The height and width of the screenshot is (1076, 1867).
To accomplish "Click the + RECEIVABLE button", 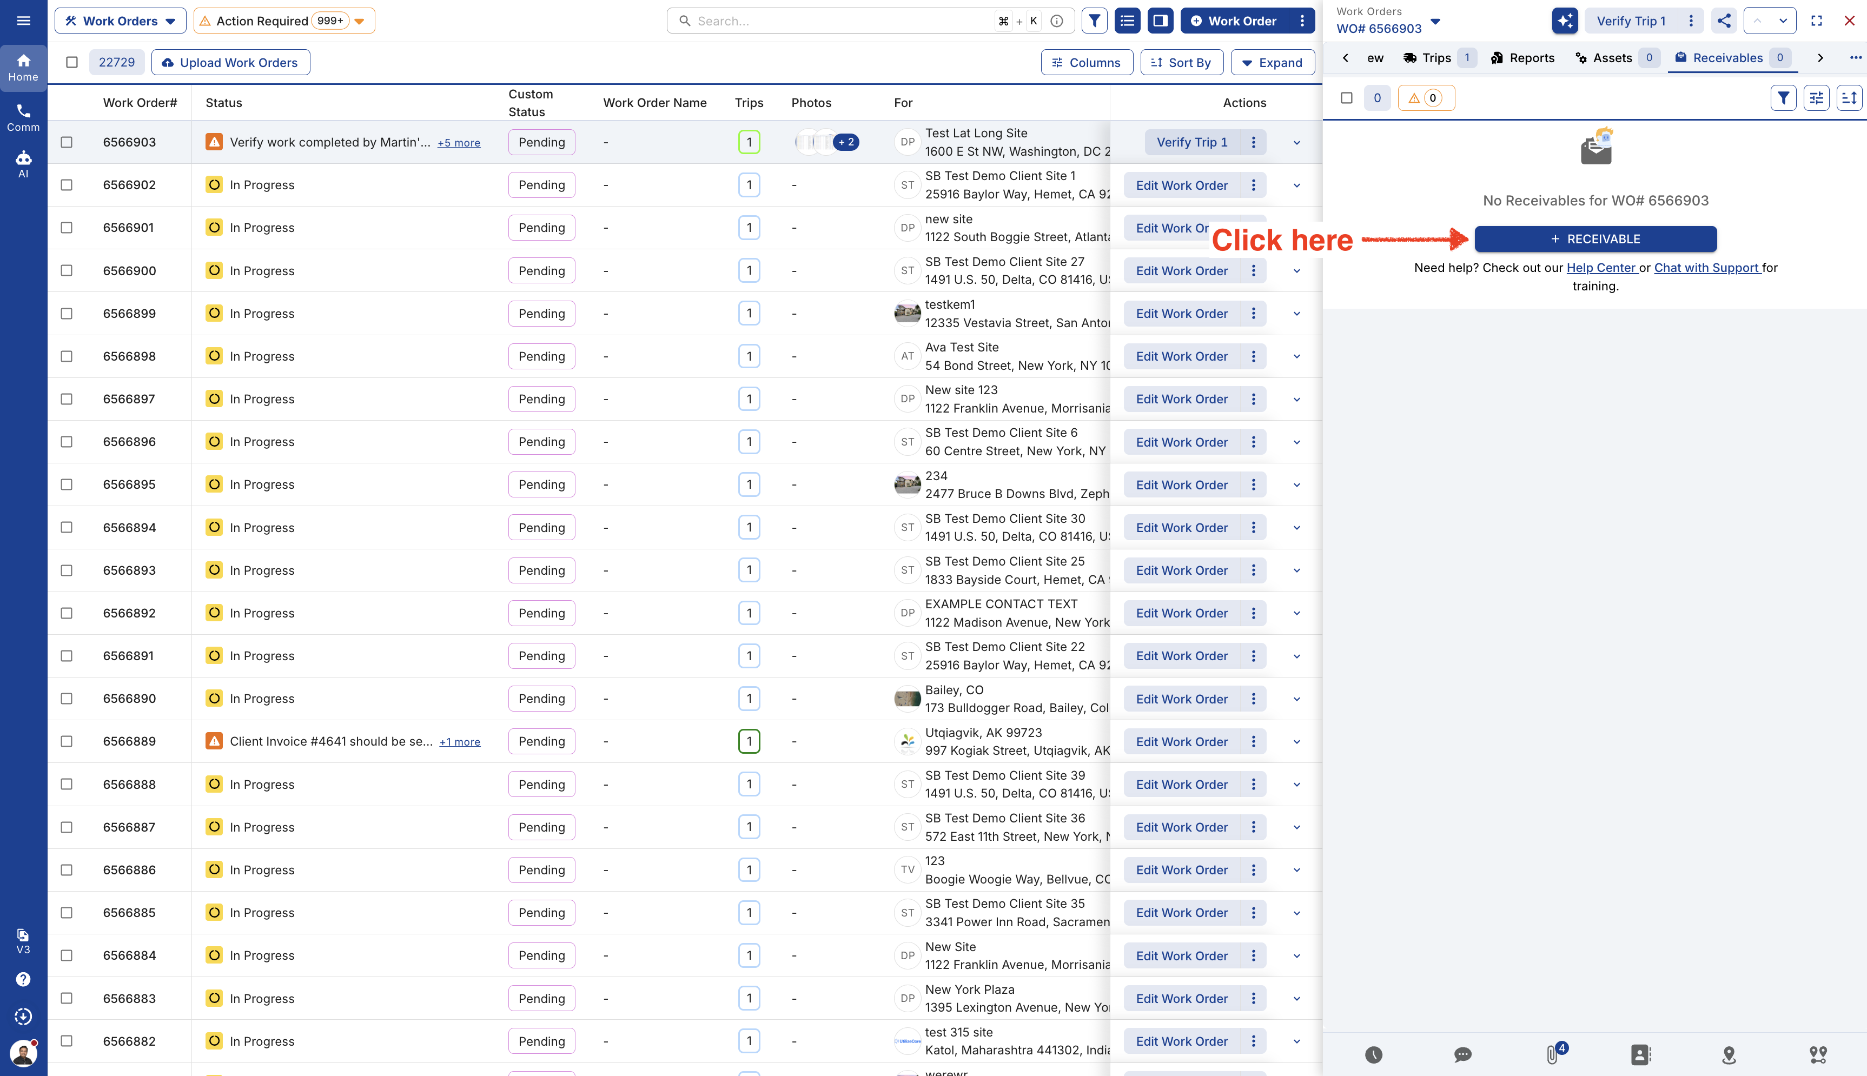I will [1595, 238].
